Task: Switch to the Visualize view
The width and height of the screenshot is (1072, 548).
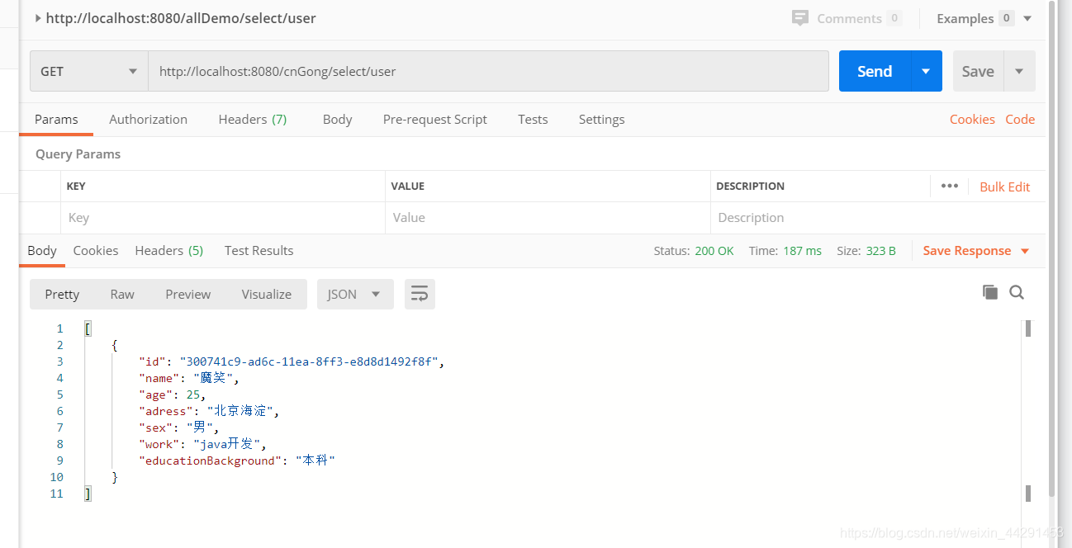Action: [x=266, y=294]
